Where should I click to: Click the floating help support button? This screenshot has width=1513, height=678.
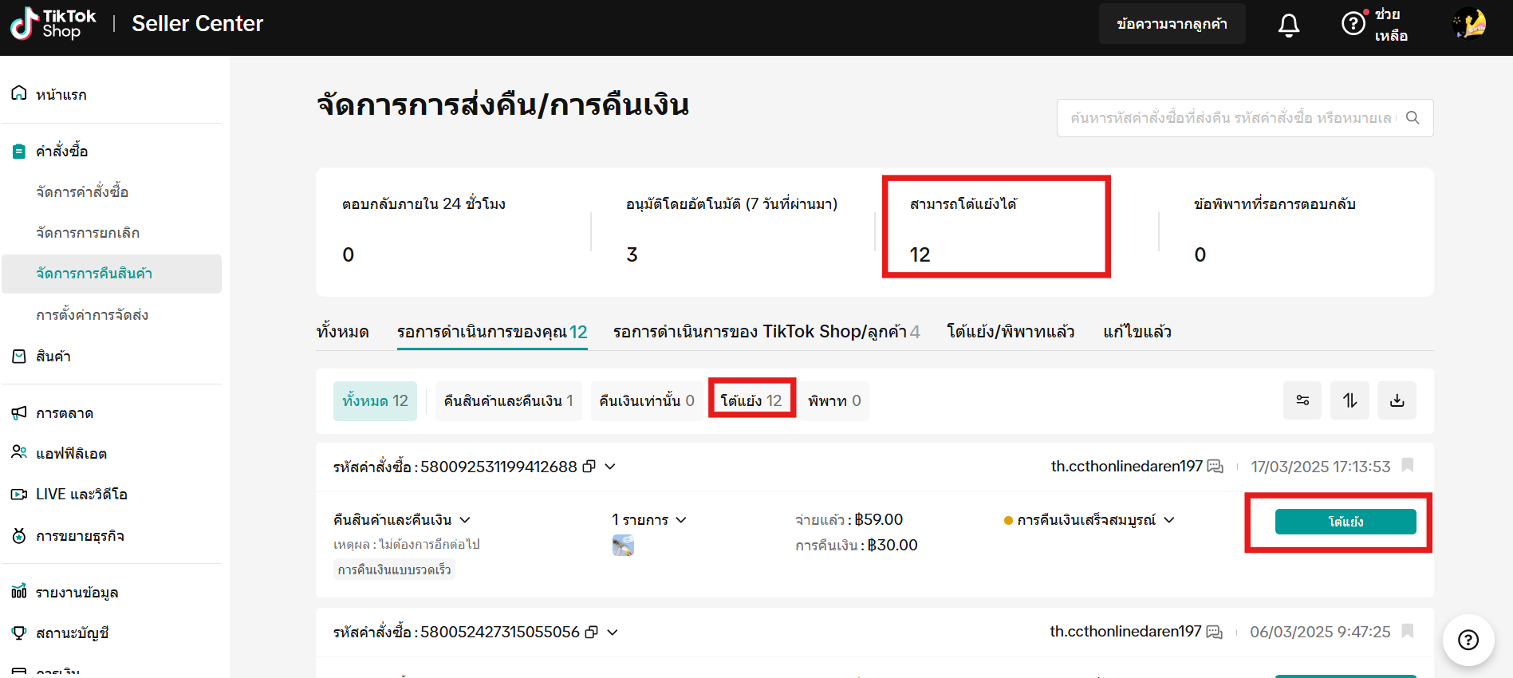[1468, 640]
